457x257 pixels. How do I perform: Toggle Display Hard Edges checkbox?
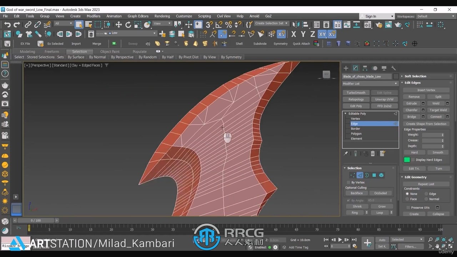(413, 160)
